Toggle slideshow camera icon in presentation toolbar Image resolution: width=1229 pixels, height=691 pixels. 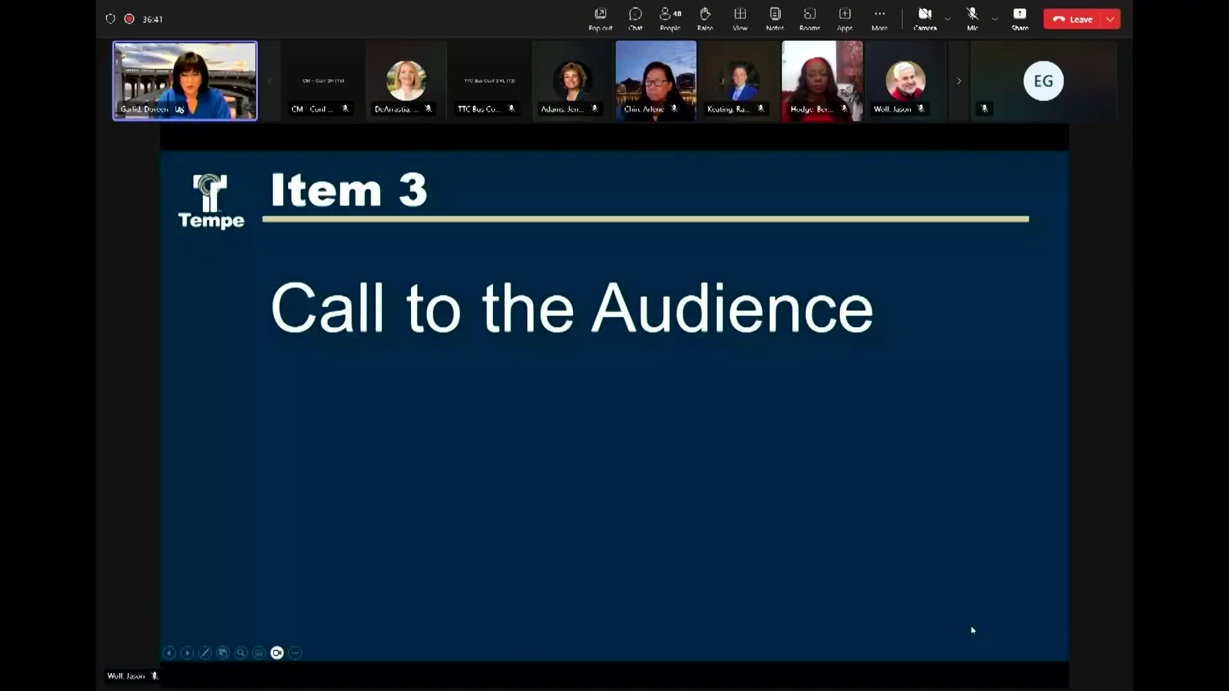point(277,653)
